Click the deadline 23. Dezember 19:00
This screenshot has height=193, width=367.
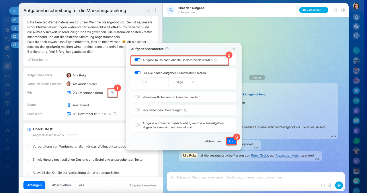click(88, 93)
